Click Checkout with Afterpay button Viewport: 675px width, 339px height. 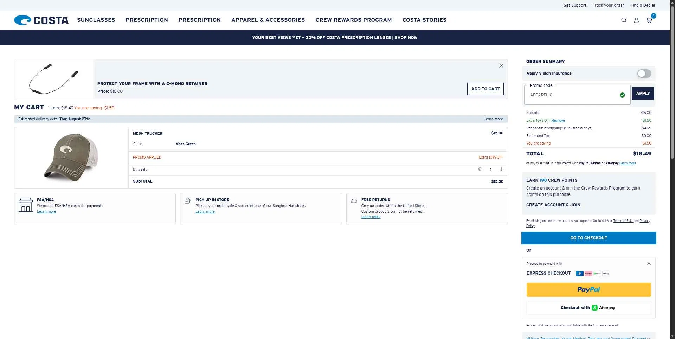click(x=589, y=308)
